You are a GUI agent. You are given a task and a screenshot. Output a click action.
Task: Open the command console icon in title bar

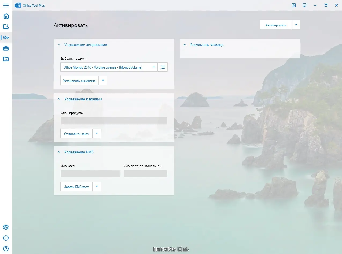click(x=294, y=5)
